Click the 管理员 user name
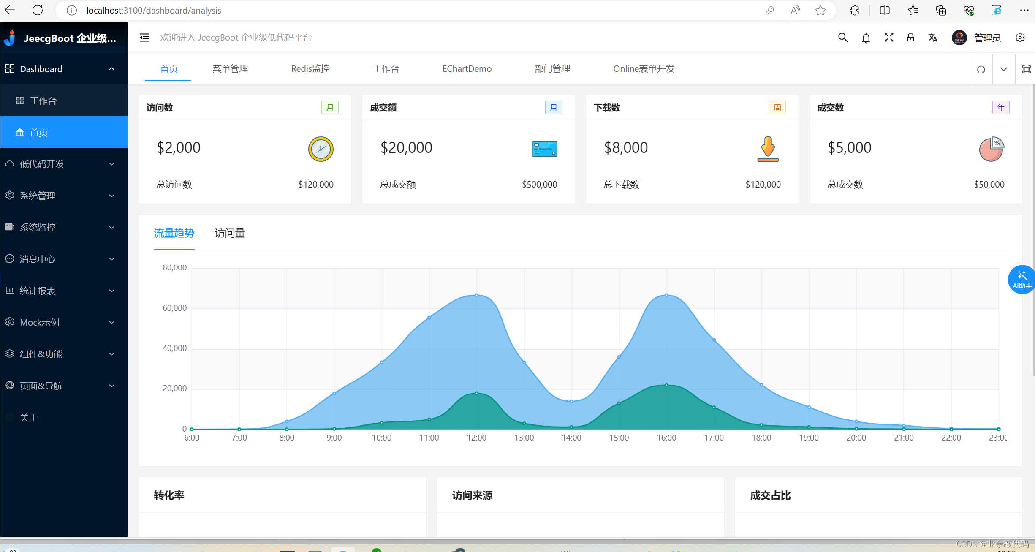The width and height of the screenshot is (1035, 552). [x=987, y=38]
